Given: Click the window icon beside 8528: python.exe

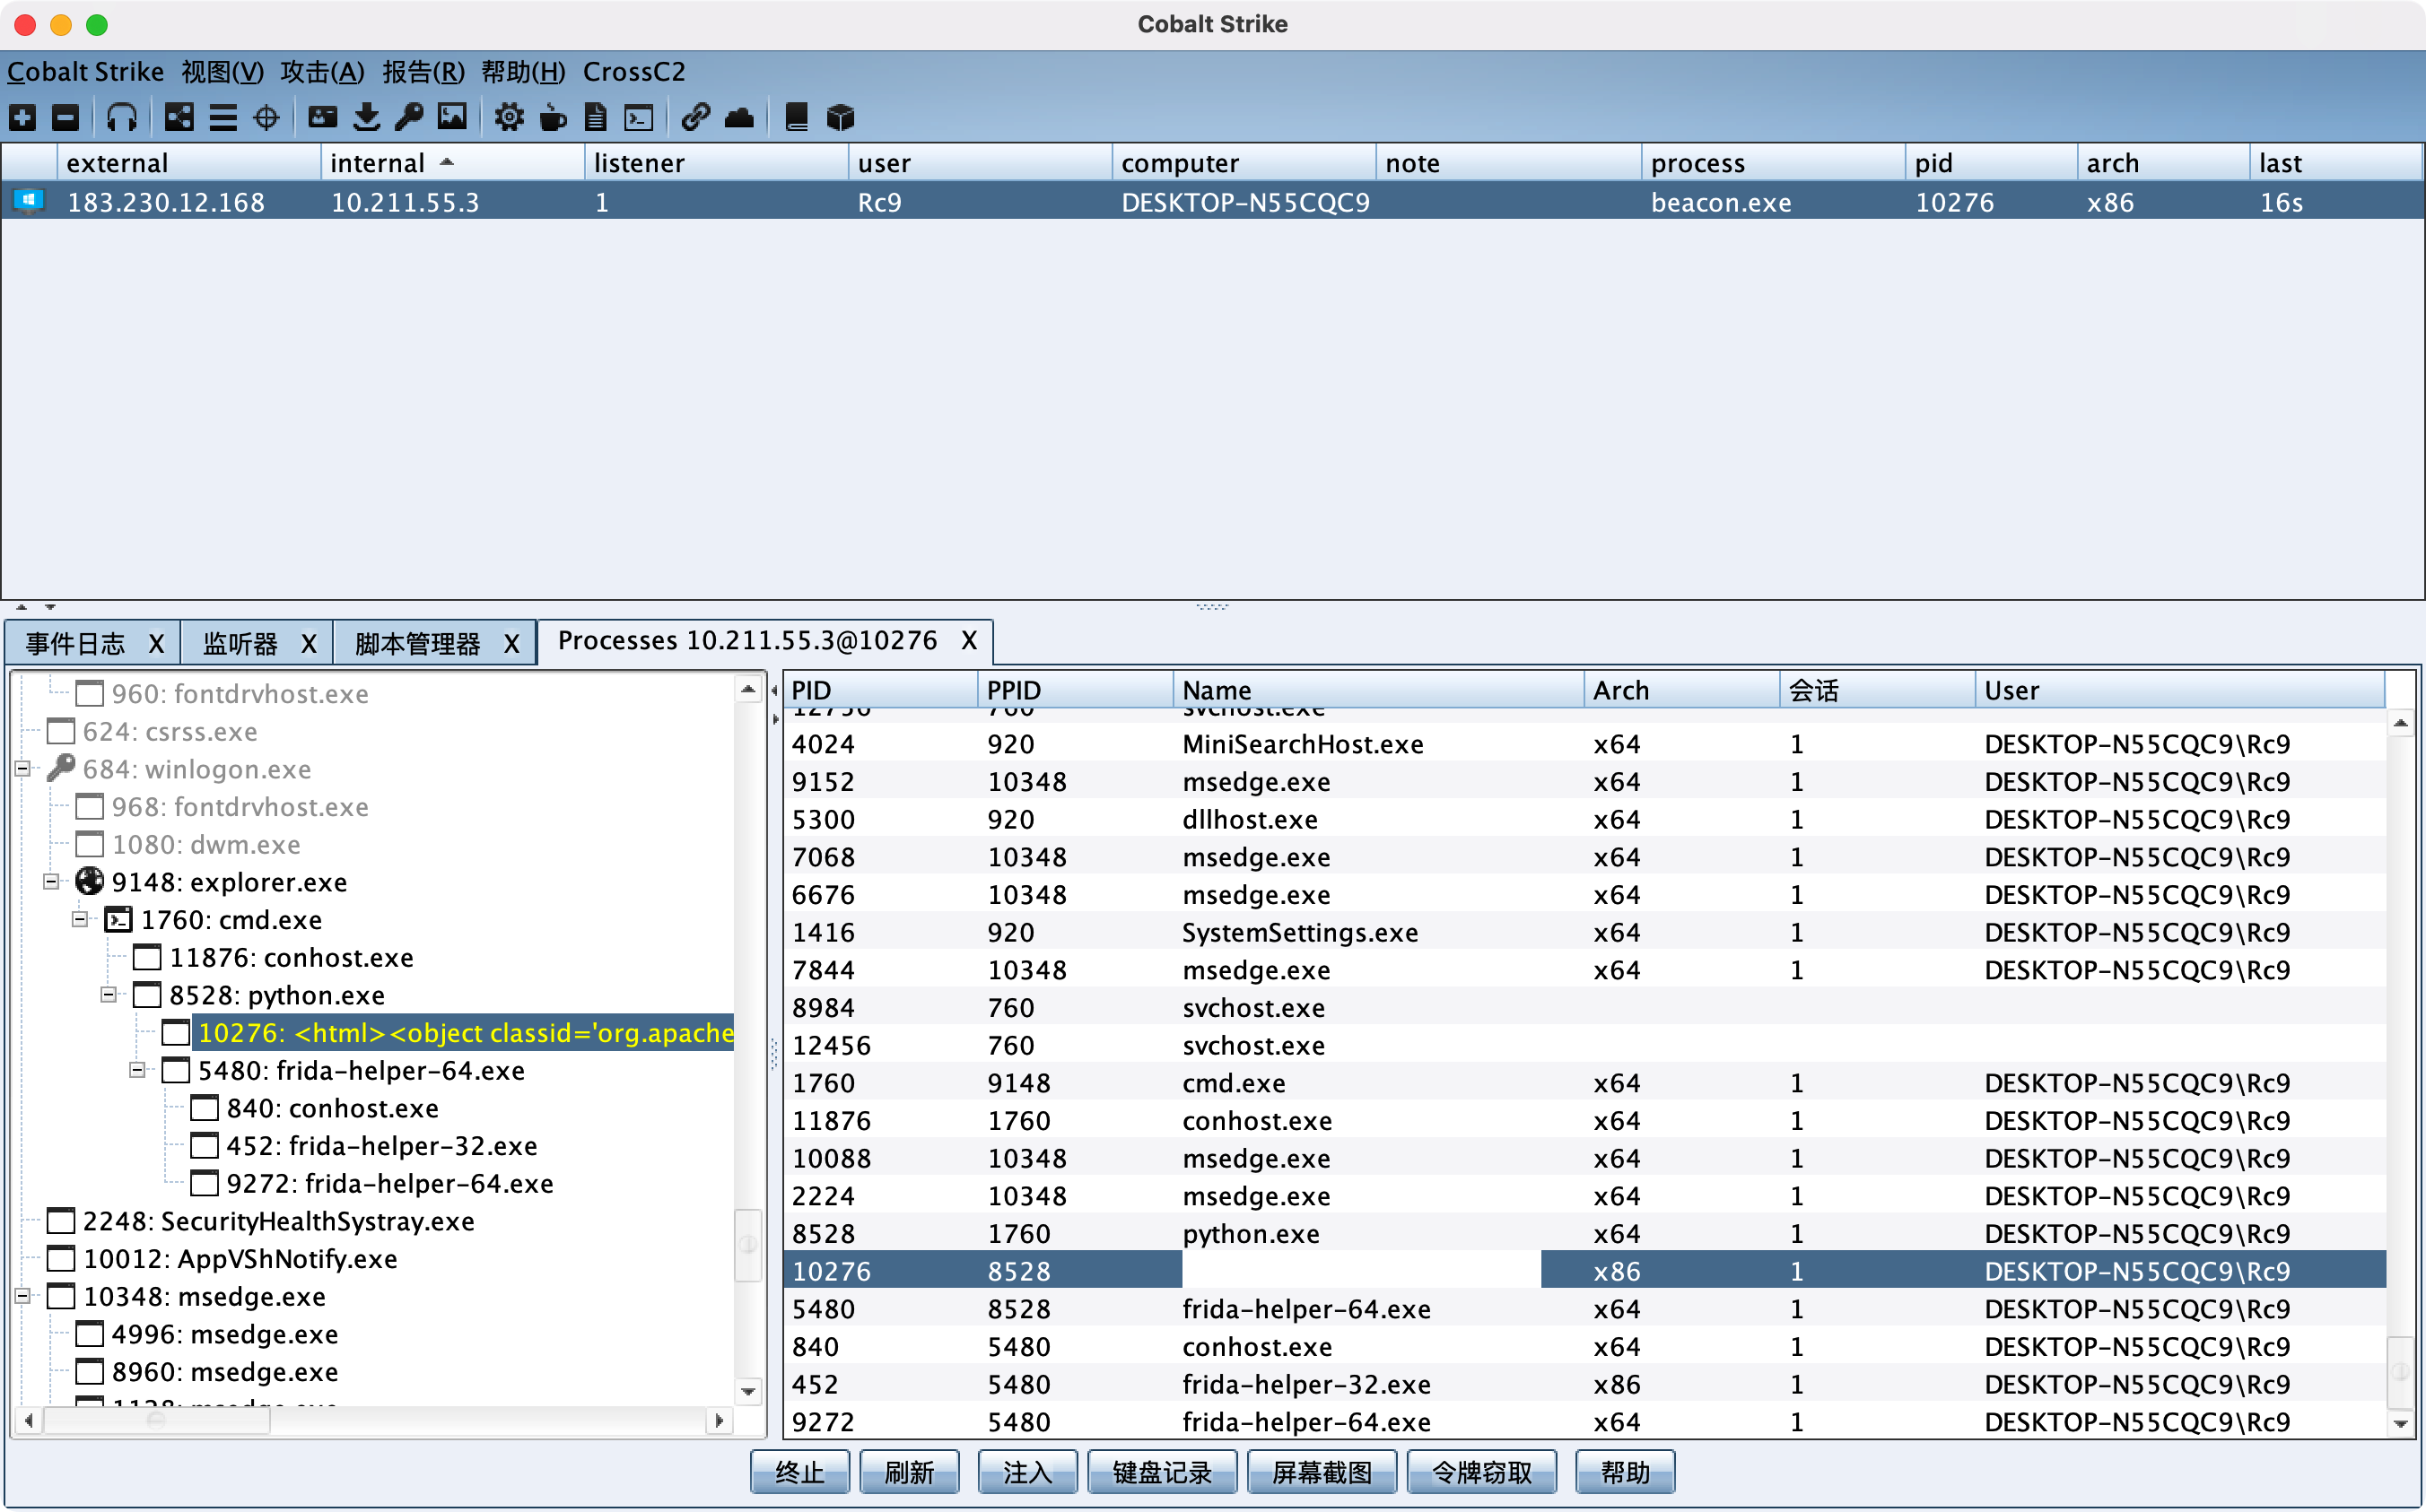Looking at the screenshot, I should [147, 994].
